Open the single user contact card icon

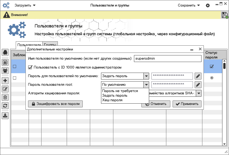point(5,62)
